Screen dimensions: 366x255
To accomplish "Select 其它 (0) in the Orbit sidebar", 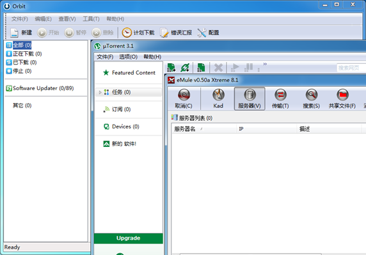I will [x=22, y=105].
